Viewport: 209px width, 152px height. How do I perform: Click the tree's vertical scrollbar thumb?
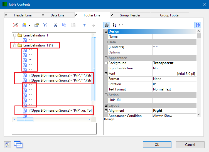tap(94, 69)
